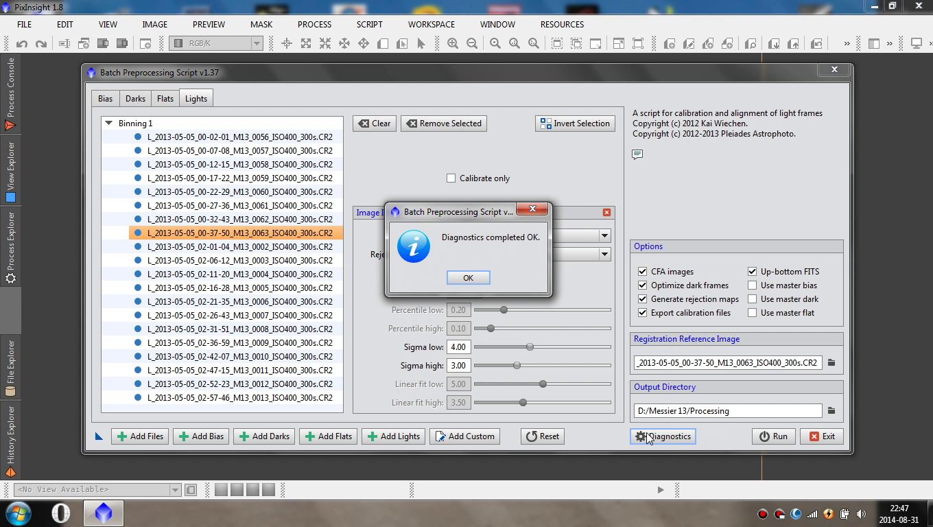
Task: Click PixInsight taskbar icon
Action: (x=104, y=513)
